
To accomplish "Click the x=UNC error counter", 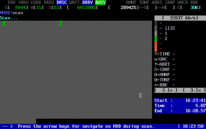I will point(164,59).
